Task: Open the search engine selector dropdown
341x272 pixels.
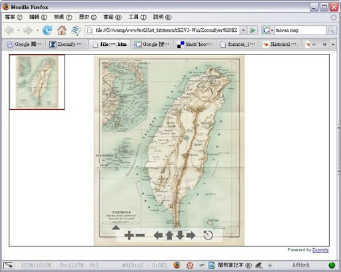Action: pyautogui.click(x=272, y=31)
